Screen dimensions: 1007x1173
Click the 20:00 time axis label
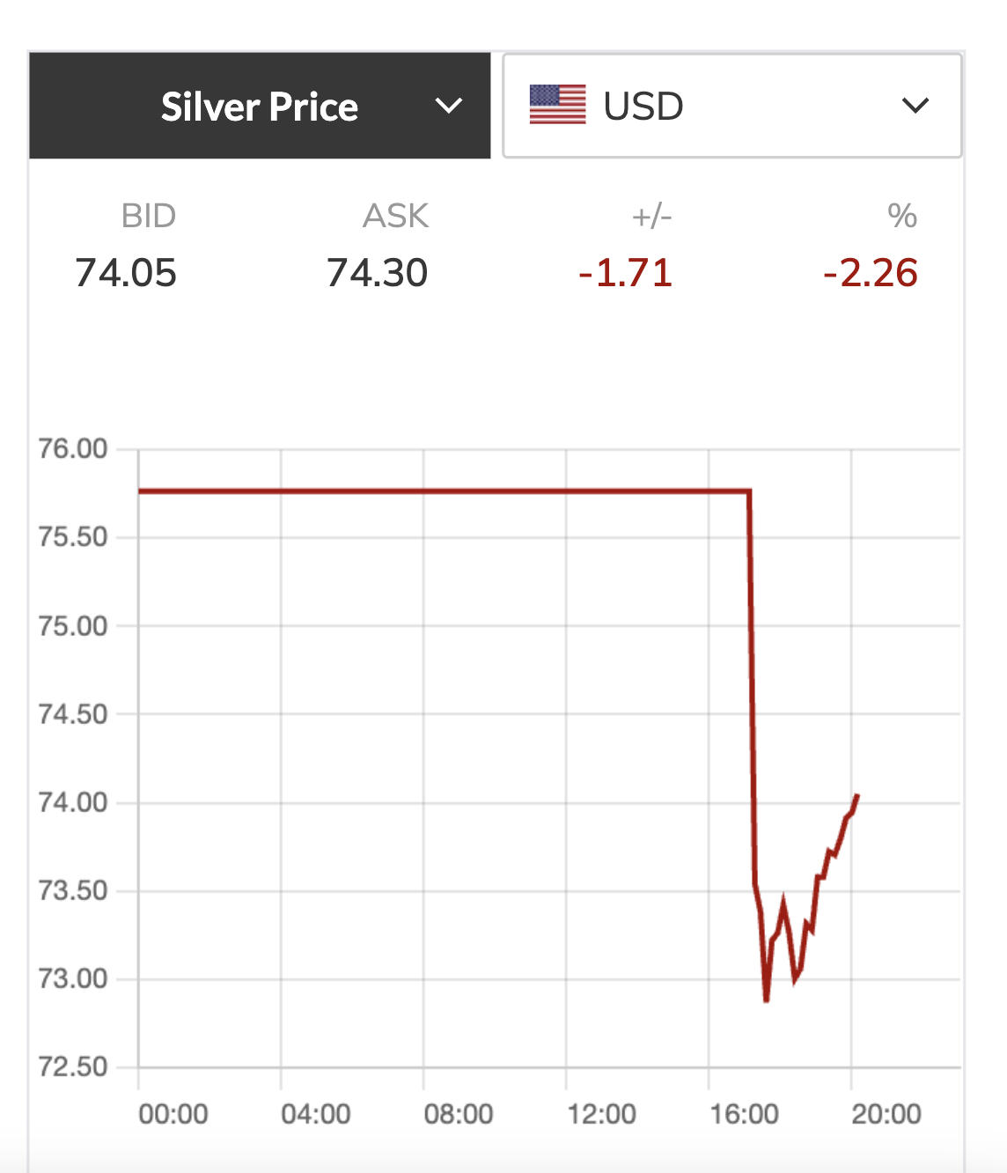[886, 1114]
